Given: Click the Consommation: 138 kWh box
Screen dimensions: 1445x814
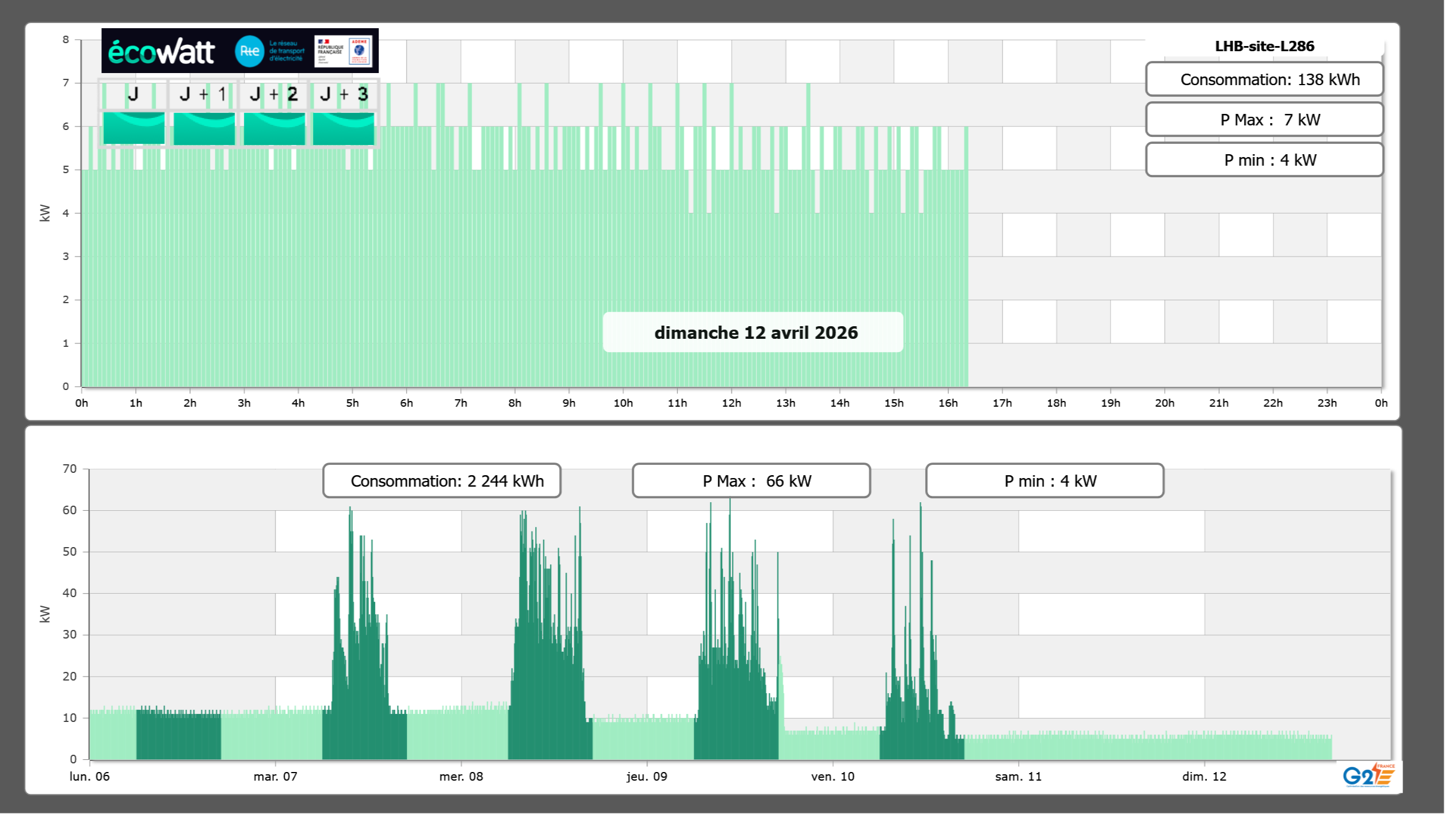Looking at the screenshot, I should [1264, 79].
